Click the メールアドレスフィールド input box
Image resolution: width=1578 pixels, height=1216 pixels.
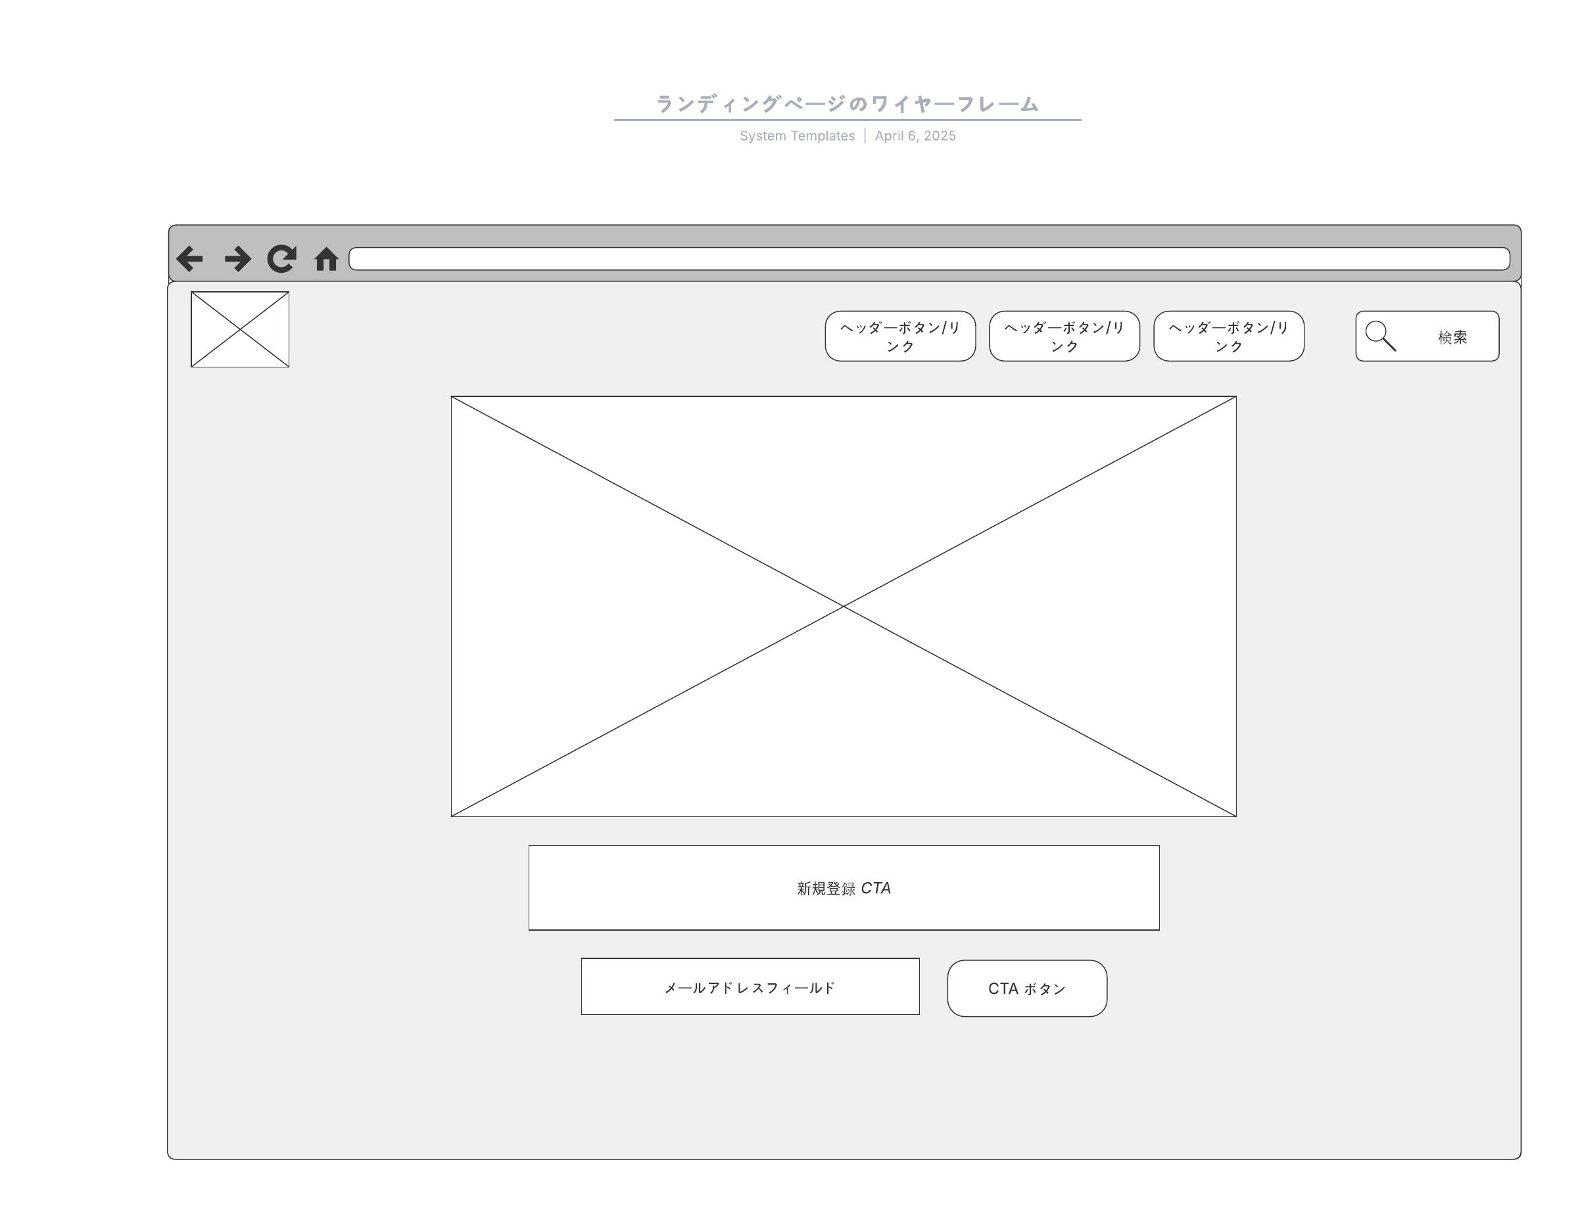[750, 987]
